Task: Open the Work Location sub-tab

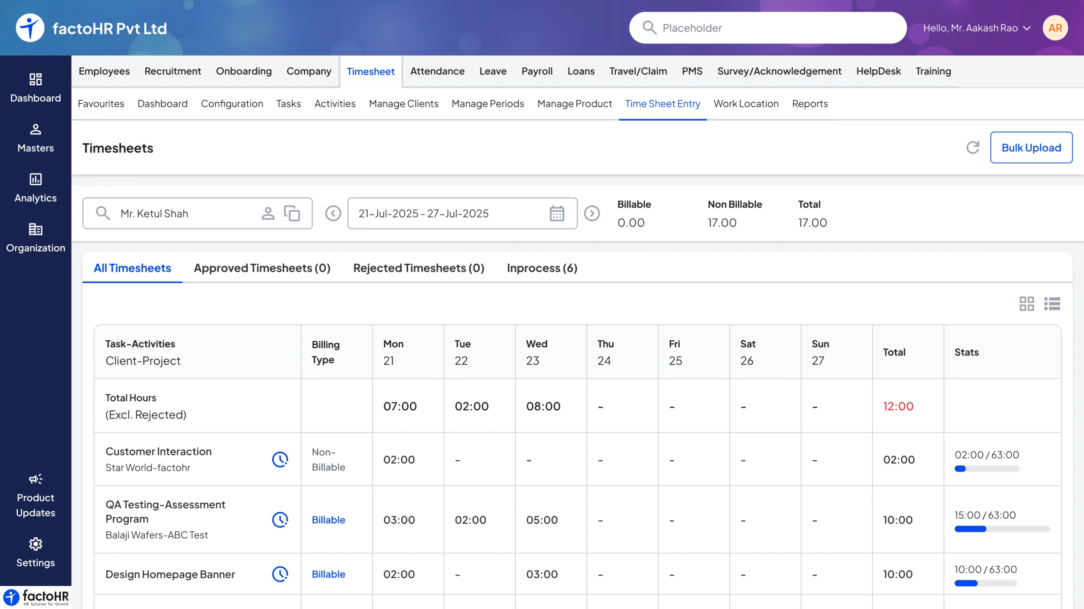Action: tap(746, 104)
